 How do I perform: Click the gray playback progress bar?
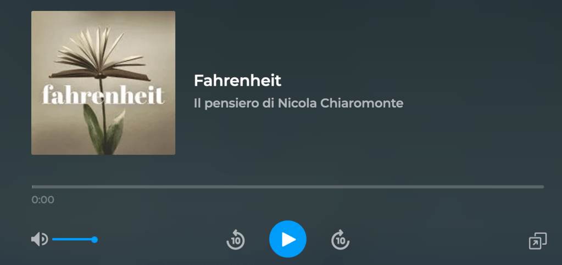click(288, 187)
